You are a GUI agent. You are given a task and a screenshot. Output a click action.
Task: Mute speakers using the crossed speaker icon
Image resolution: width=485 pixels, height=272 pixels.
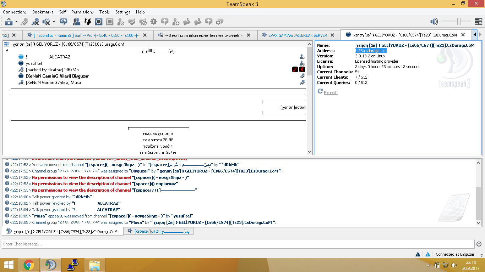click(x=46, y=22)
